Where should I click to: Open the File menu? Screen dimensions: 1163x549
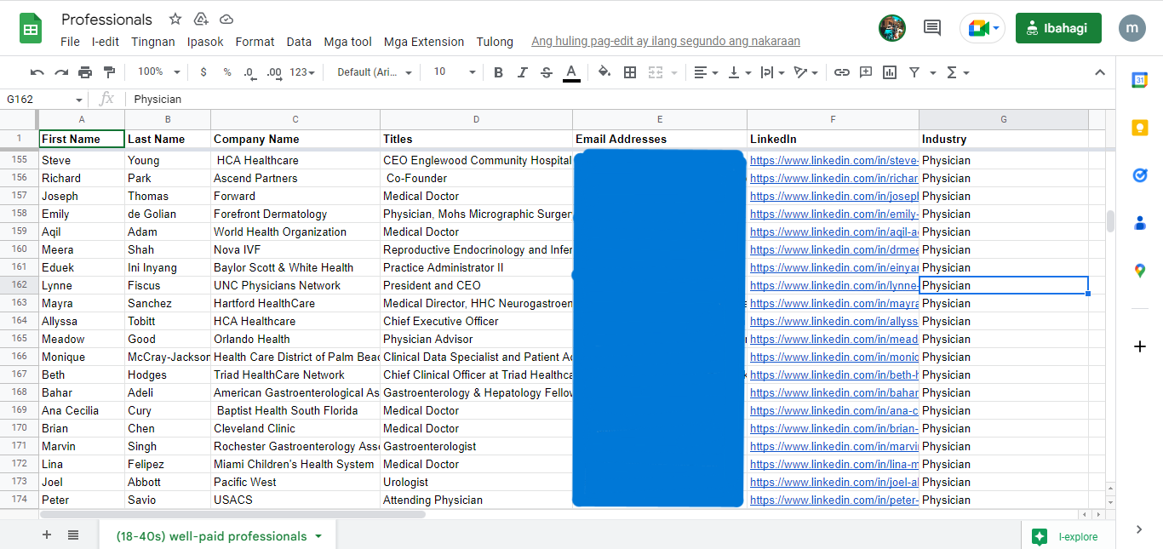tap(71, 42)
